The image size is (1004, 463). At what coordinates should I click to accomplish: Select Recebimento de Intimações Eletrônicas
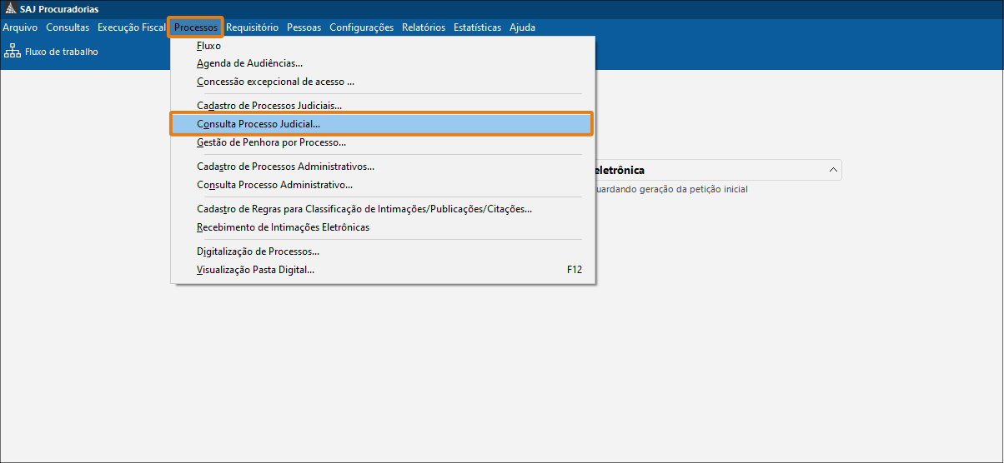click(283, 227)
